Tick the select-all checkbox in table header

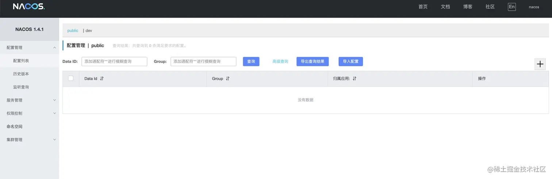[71, 78]
